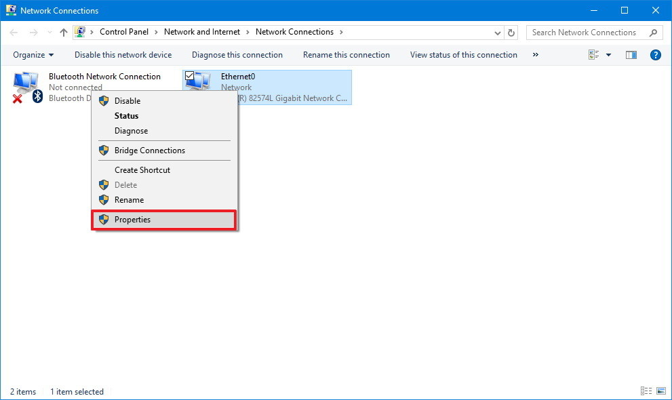Switch to details view in status bar
The width and height of the screenshot is (672, 400).
pyautogui.click(x=646, y=391)
